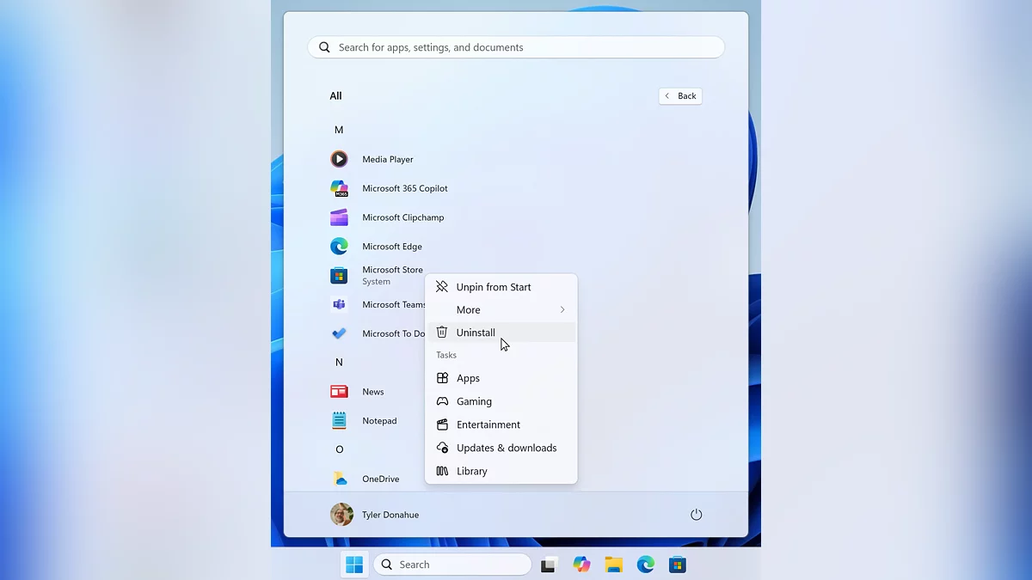Click Microsoft Store icon in app list
Screen dimensions: 1032x580
pos(339,275)
